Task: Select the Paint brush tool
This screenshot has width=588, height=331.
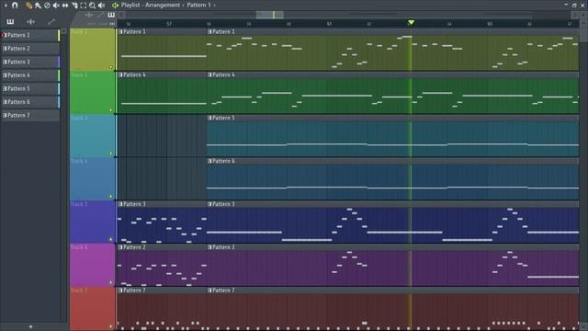Action: (x=38, y=6)
